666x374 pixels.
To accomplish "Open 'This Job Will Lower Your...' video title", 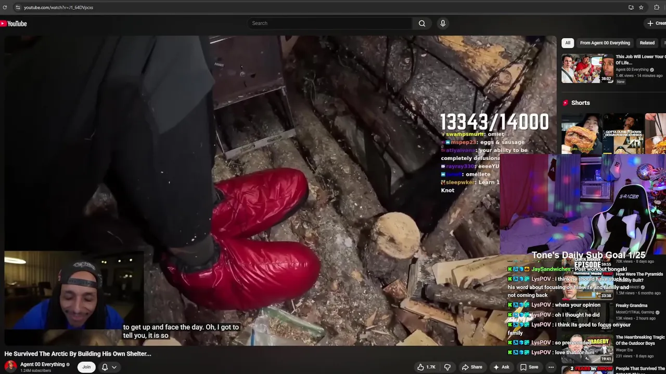I will 640,59.
